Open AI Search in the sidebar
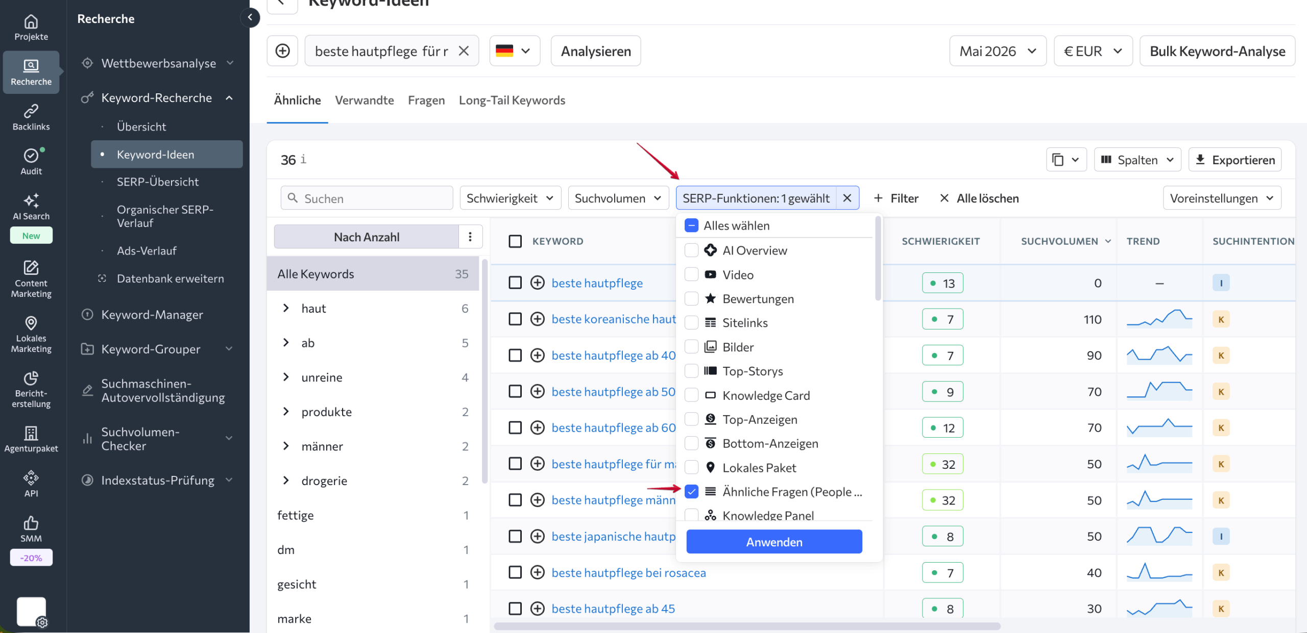 coord(31,207)
